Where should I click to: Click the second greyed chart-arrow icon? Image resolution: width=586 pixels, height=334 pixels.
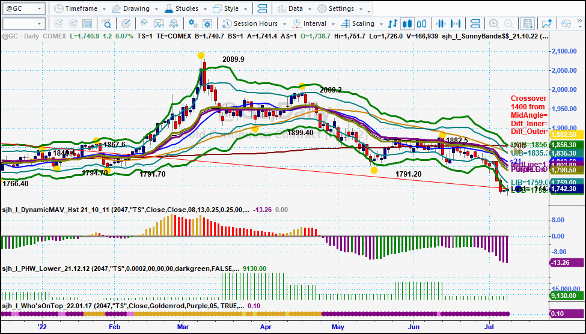[73, 24]
